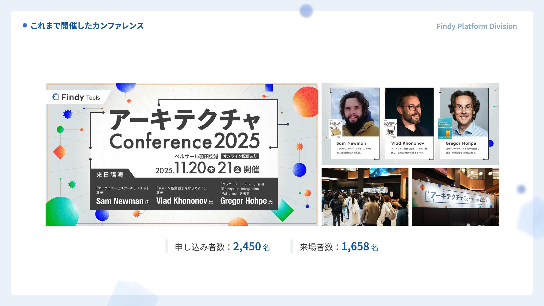544x306 pixels.
Task: Click the blue bullet beside the slide title
Action: [25, 25]
